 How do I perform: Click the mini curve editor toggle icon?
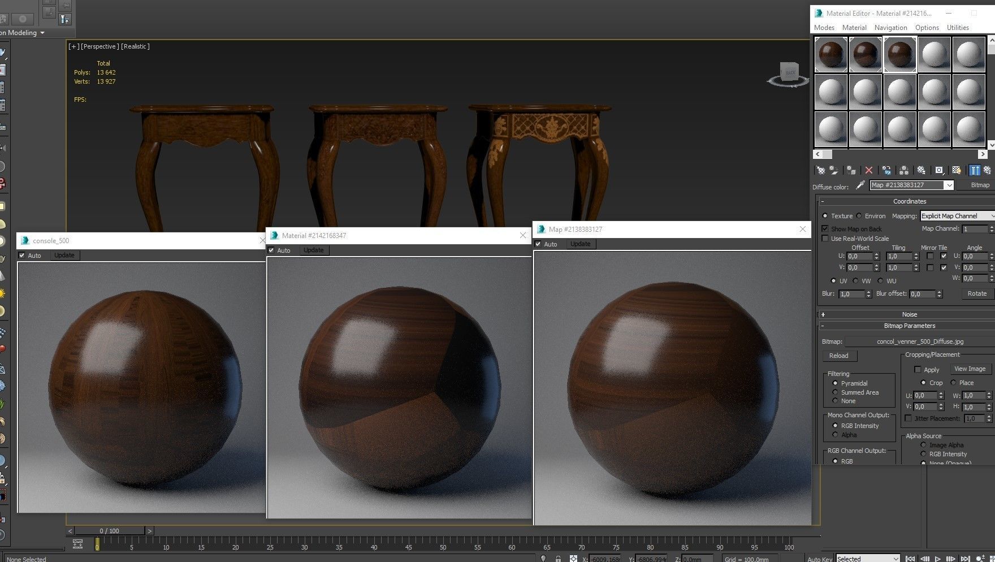click(78, 544)
